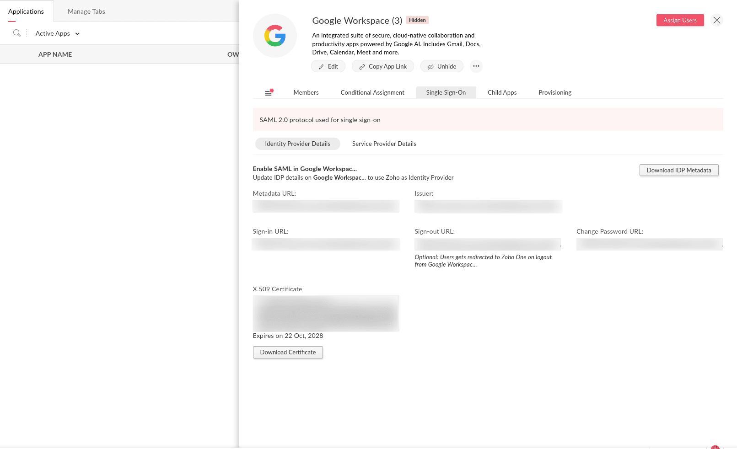Click the search magnifier icon
The height and width of the screenshot is (449, 737).
pyautogui.click(x=17, y=33)
